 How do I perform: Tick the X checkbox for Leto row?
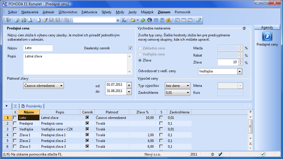tap(15, 117)
